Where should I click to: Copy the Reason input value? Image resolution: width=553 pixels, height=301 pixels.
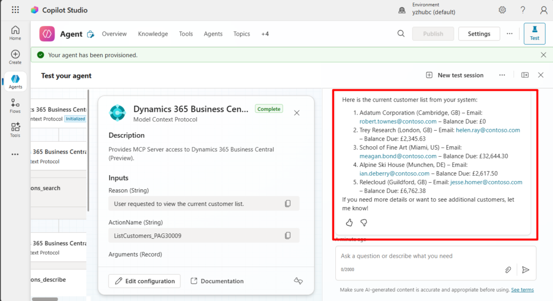click(288, 204)
